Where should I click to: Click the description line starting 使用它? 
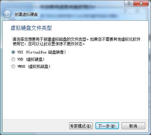(x=49, y=44)
